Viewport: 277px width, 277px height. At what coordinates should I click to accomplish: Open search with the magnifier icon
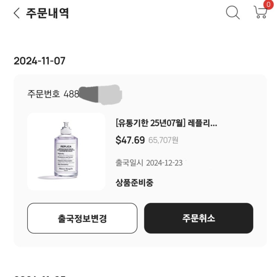coord(233,13)
